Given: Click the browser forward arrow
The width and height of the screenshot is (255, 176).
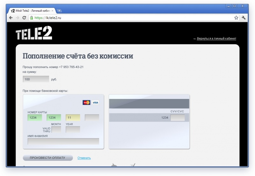Looking at the screenshot, I should (18, 18).
